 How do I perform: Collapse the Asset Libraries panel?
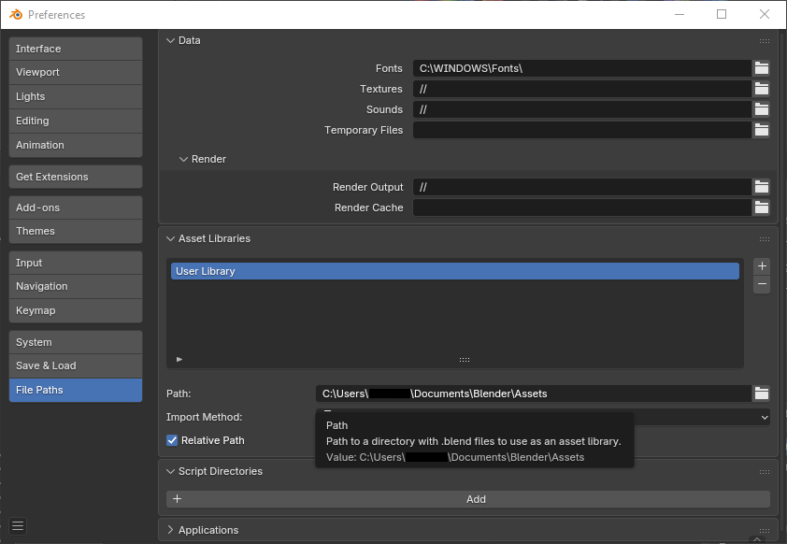point(171,239)
